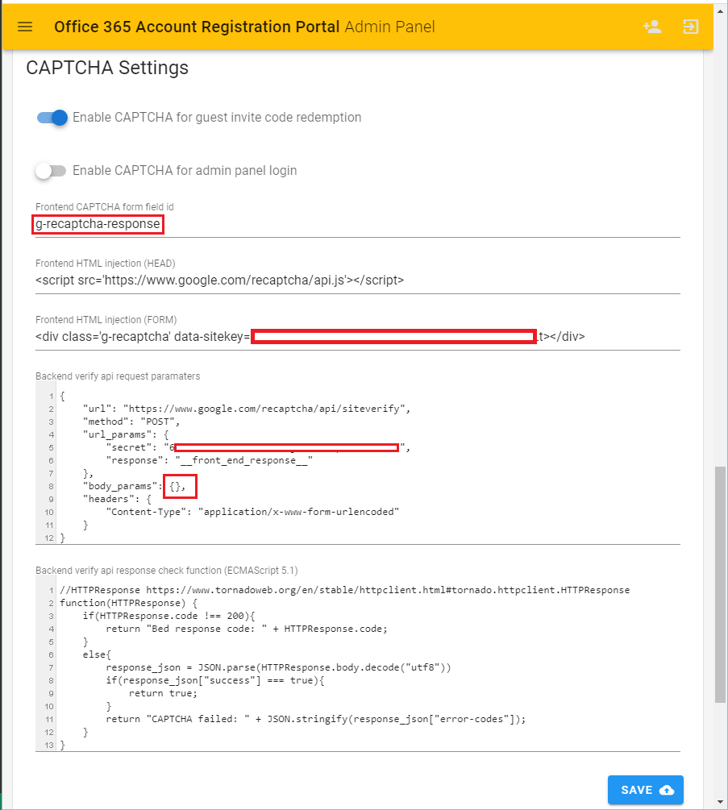Click the page vertical scrollbar thumb
The height and width of the screenshot is (810, 728).
click(720, 584)
